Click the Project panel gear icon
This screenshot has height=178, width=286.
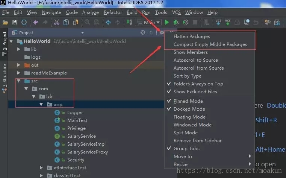tap(162, 32)
